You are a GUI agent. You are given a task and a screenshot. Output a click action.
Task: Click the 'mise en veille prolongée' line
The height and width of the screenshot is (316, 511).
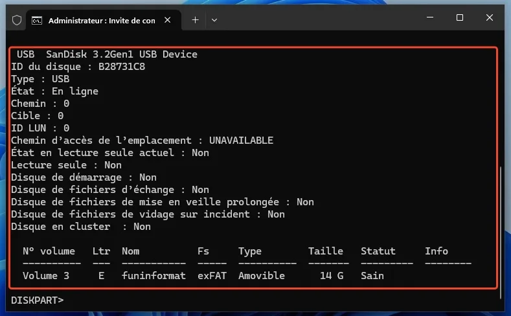tap(163, 202)
